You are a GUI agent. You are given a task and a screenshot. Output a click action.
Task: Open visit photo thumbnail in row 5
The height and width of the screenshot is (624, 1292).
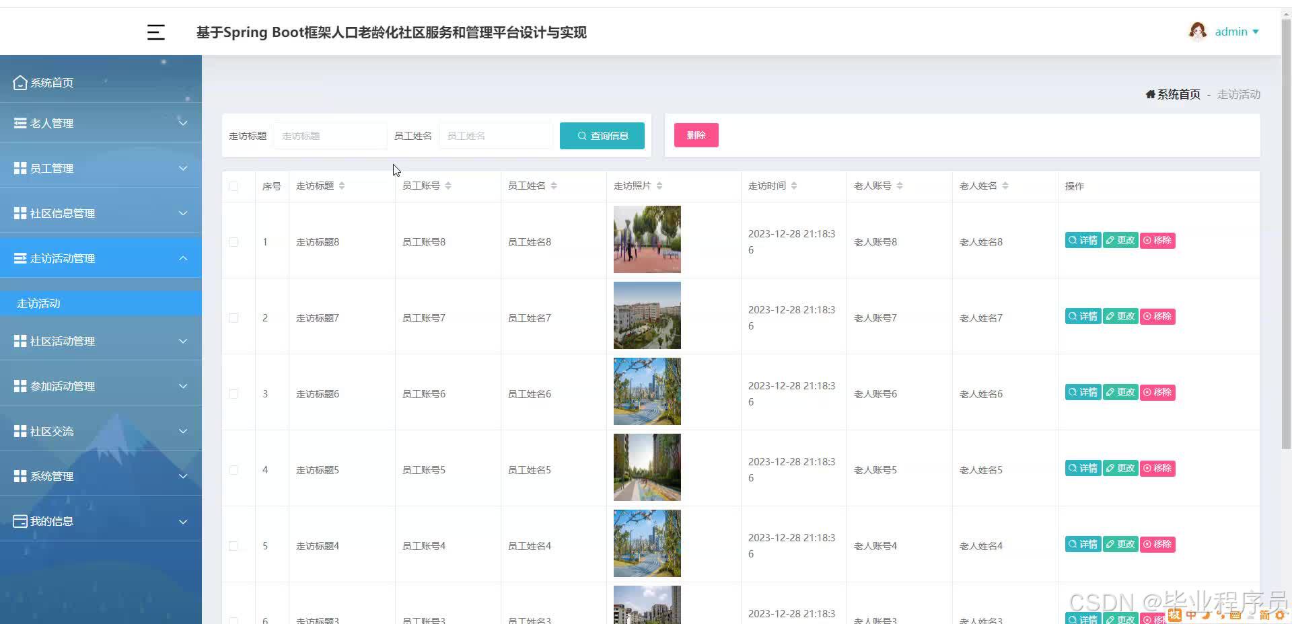pyautogui.click(x=647, y=543)
